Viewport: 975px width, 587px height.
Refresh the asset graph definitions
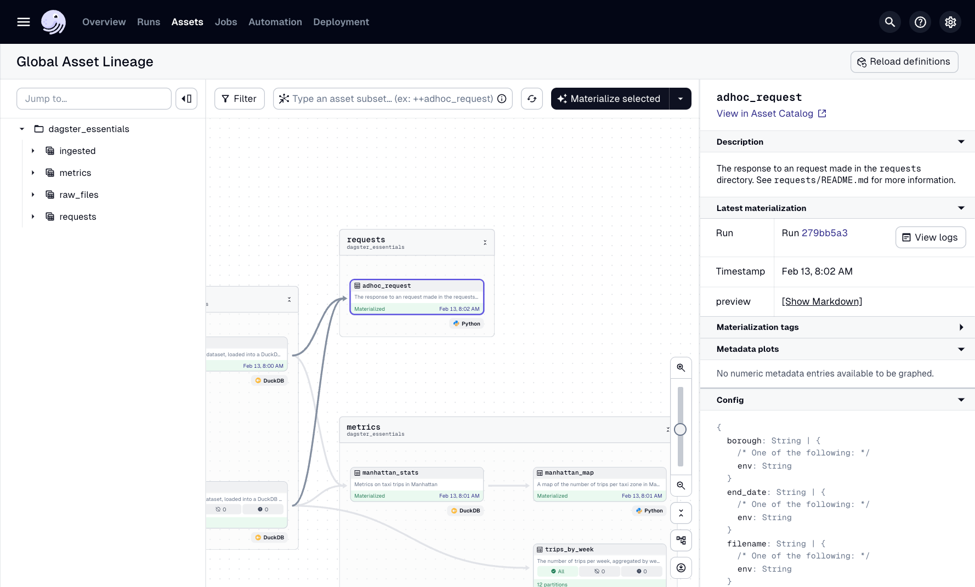point(531,99)
